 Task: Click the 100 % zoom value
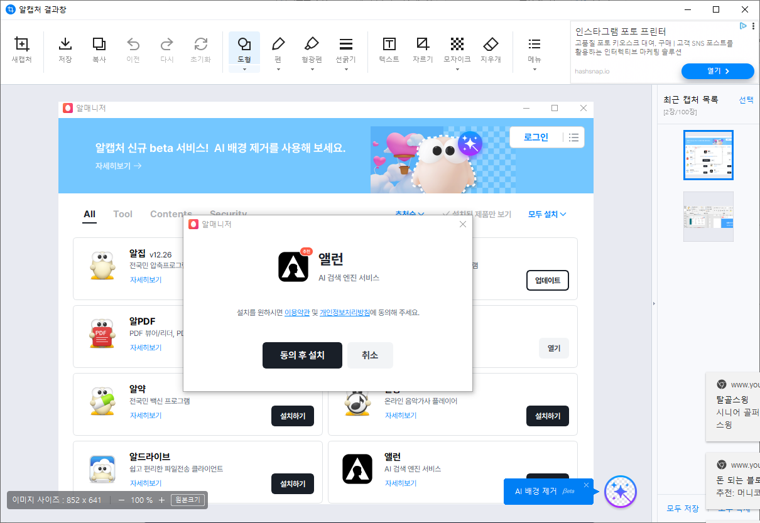141,500
